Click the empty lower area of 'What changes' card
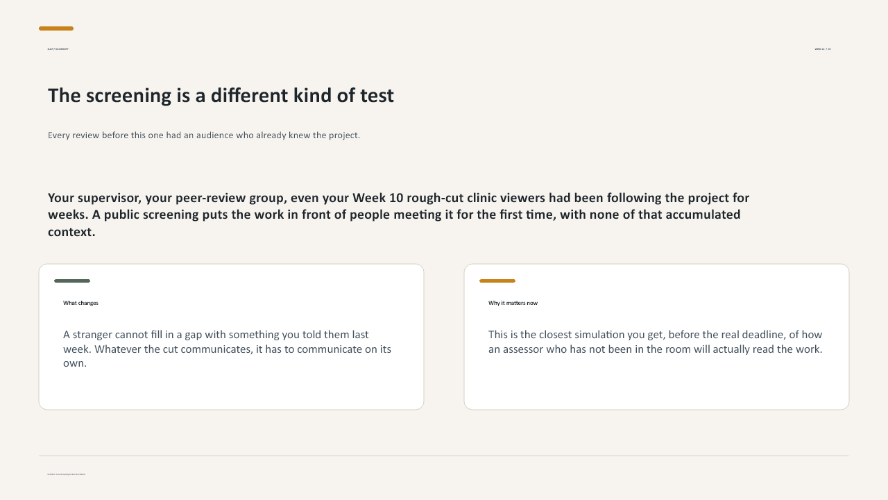This screenshot has height=500, width=888. click(x=231, y=390)
